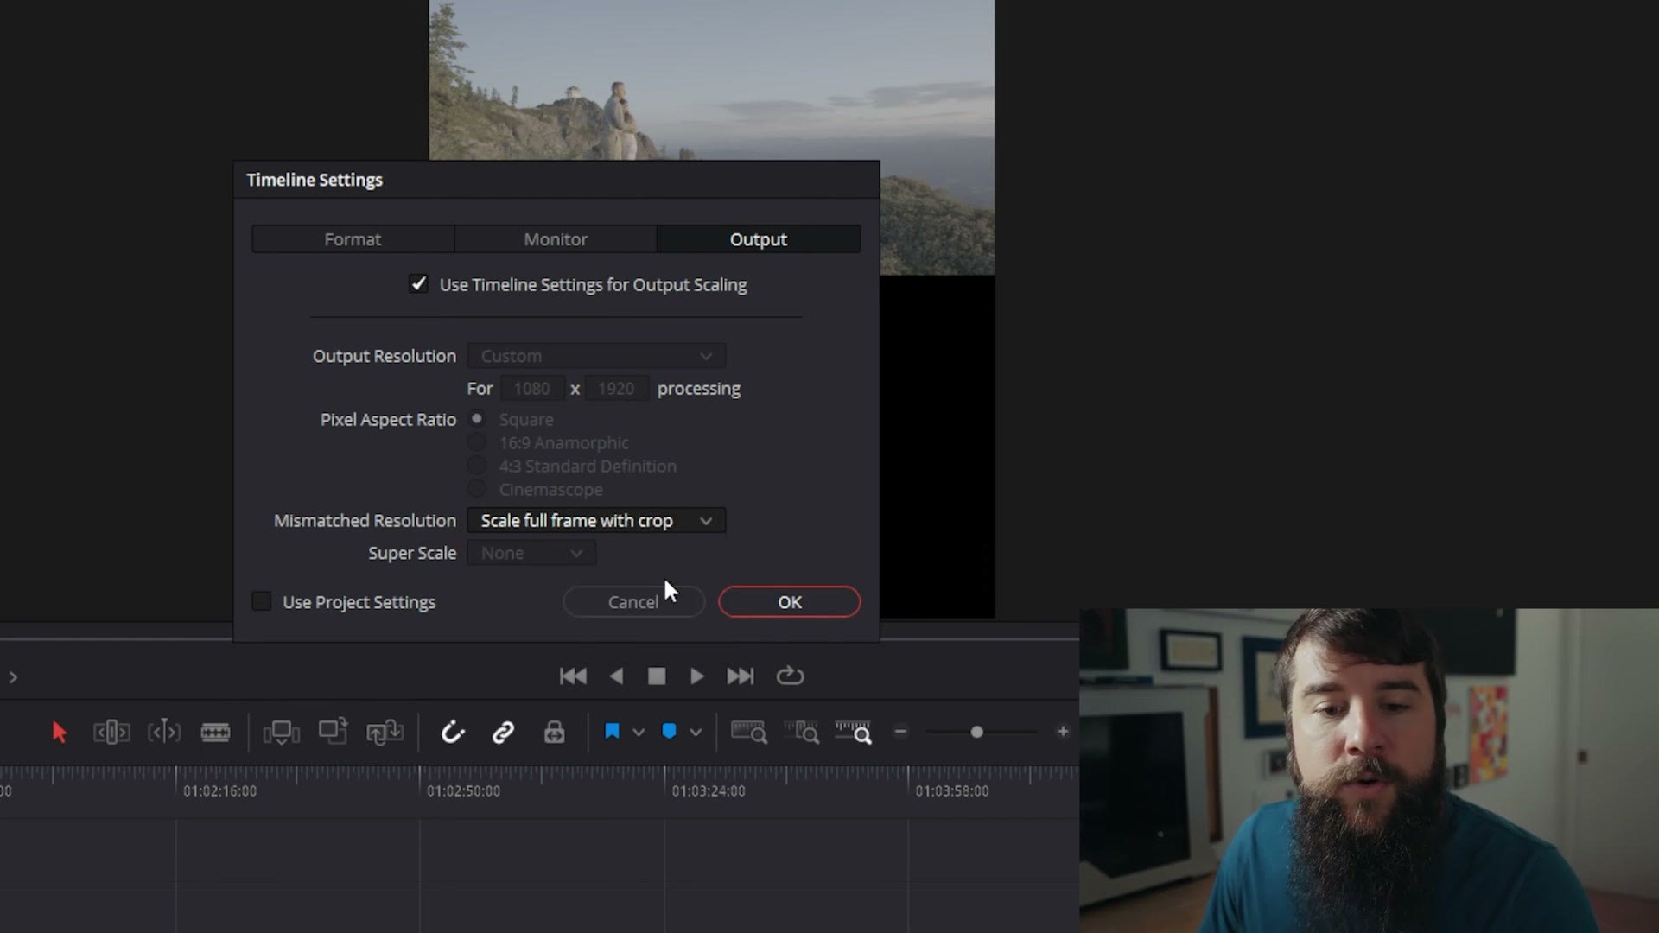Click the Detail Zoom icon
This screenshot has height=933, width=1659.
tap(801, 733)
